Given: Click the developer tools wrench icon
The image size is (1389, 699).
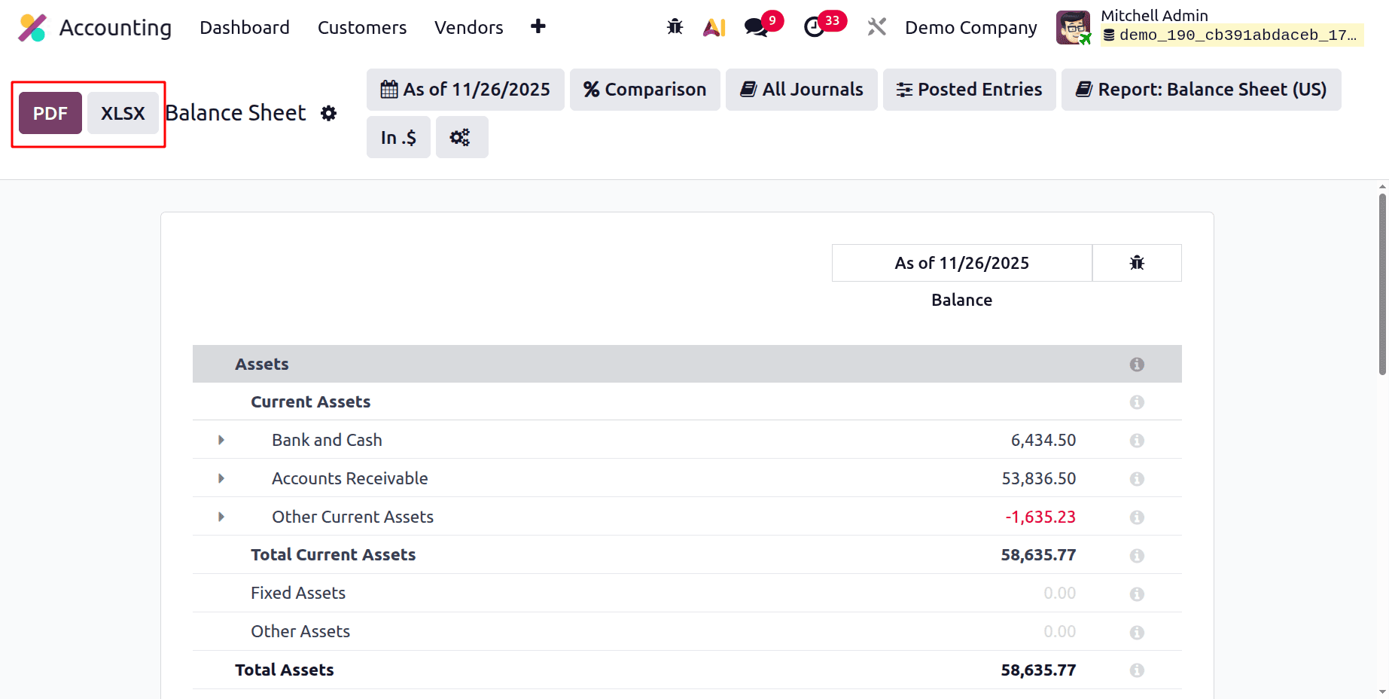Looking at the screenshot, I should [x=876, y=27].
